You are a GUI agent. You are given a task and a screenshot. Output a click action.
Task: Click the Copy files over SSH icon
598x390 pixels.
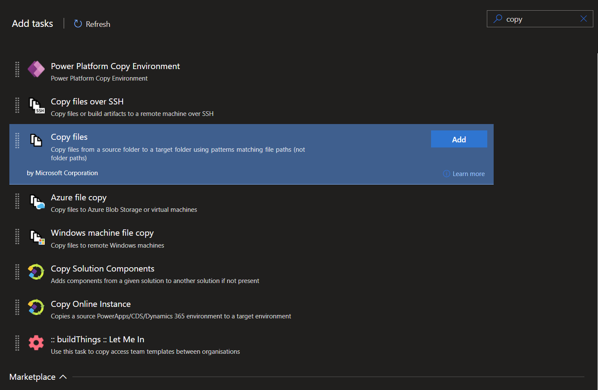[x=36, y=105]
